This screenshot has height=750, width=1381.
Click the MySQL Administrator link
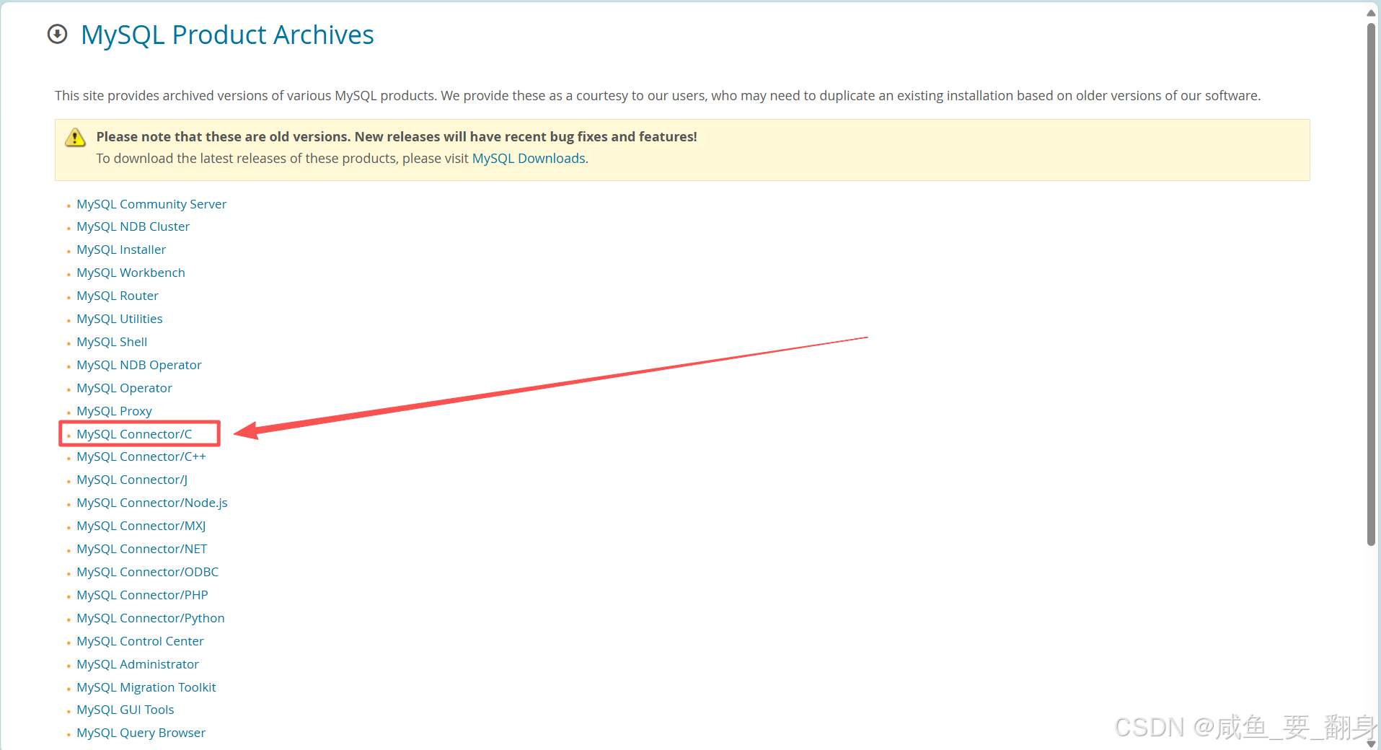point(138,664)
